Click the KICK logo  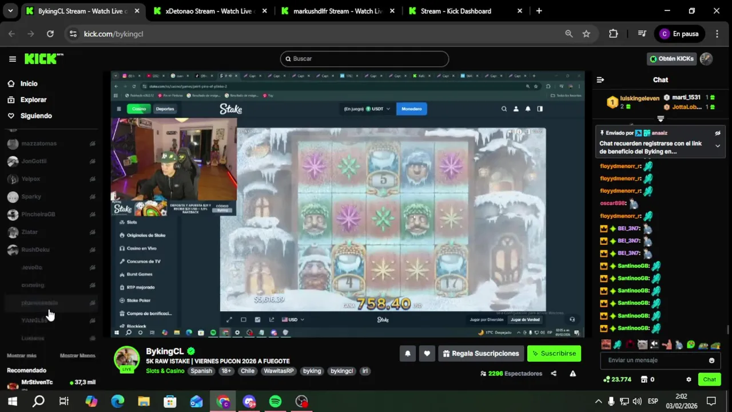click(x=43, y=58)
